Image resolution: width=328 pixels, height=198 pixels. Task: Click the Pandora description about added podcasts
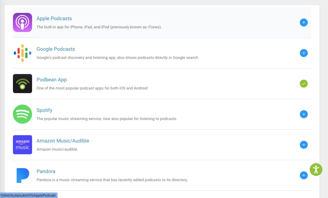tap(112, 180)
